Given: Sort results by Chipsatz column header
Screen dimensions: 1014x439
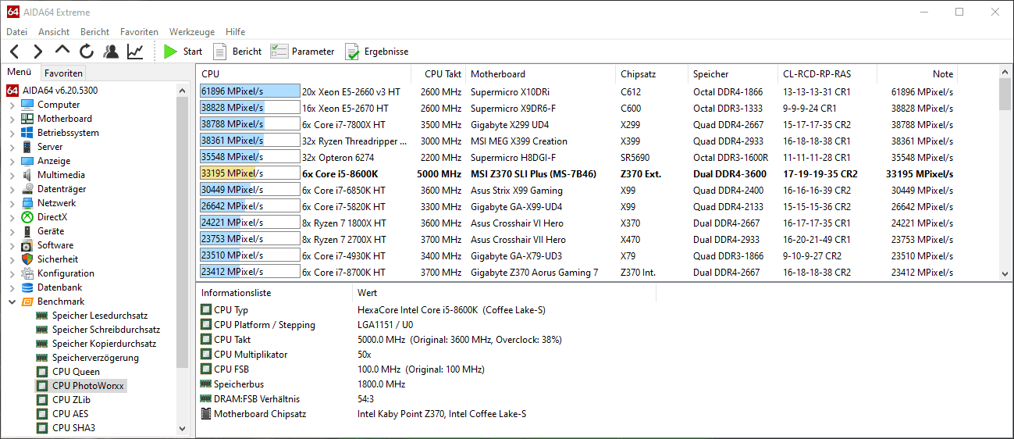Looking at the screenshot, I should coord(652,74).
